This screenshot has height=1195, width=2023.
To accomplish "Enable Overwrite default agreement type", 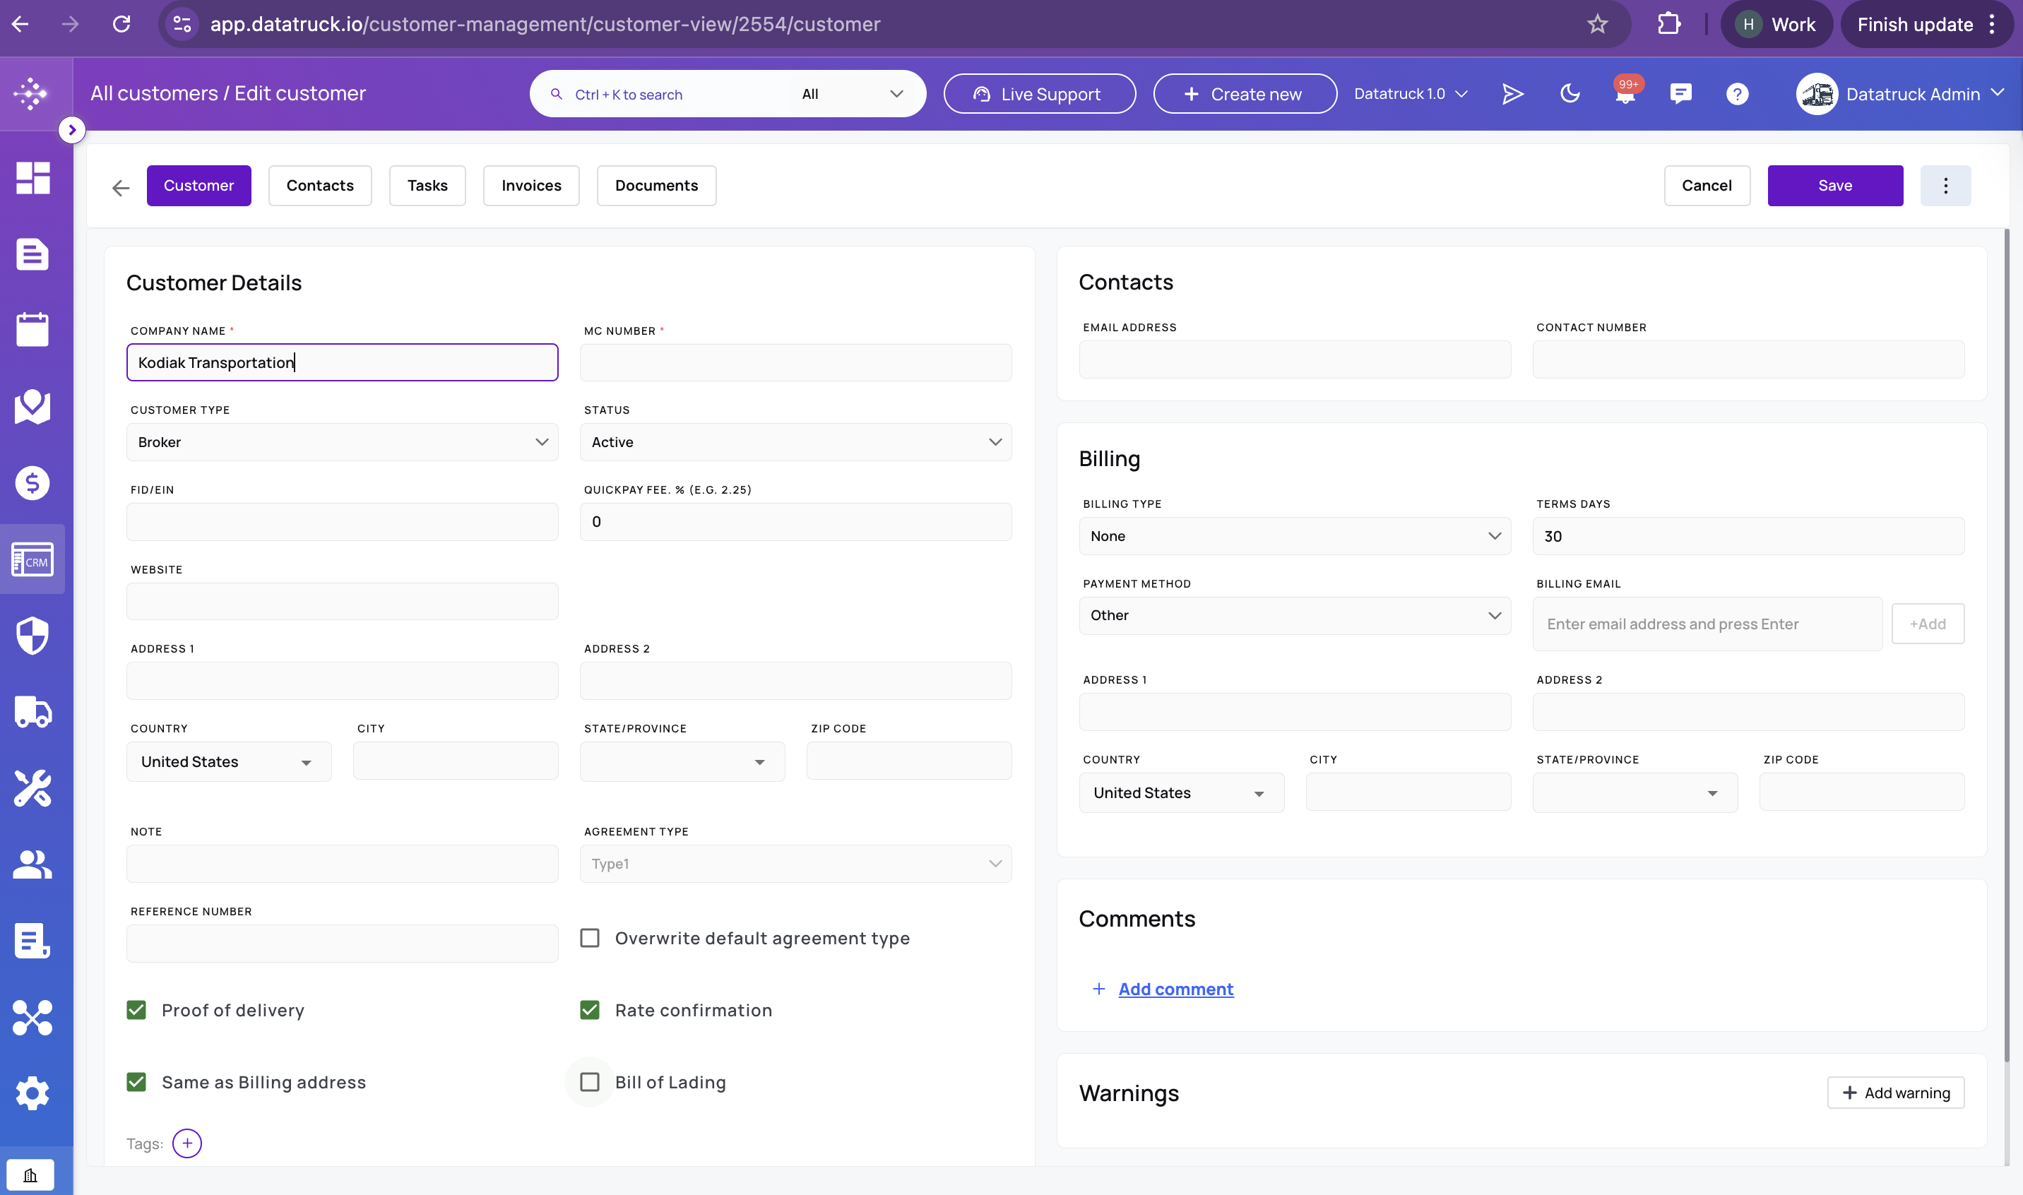I will 590,938.
